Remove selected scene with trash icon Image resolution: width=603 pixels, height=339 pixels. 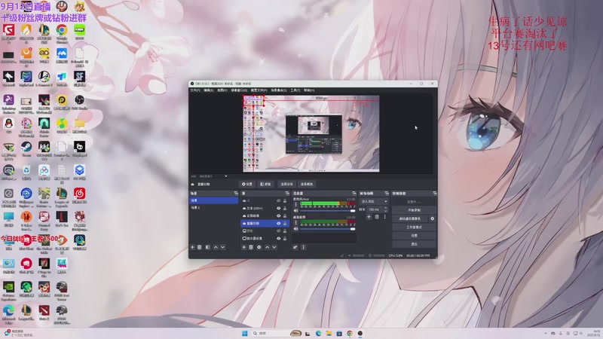[200, 247]
